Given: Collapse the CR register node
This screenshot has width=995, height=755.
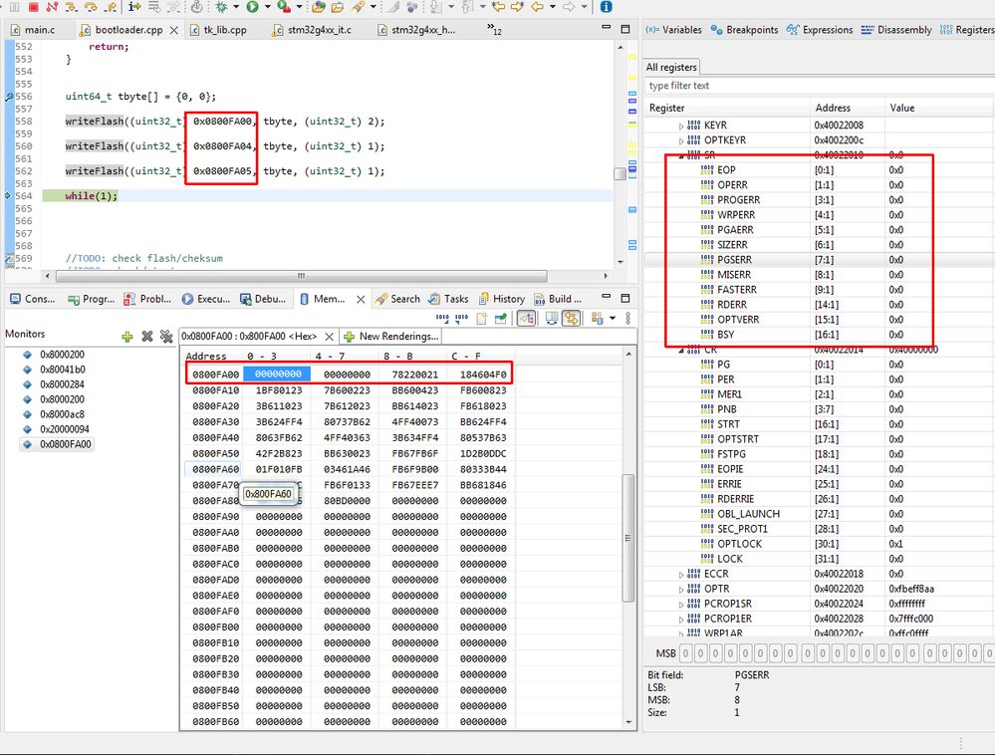Looking at the screenshot, I should click(x=682, y=350).
